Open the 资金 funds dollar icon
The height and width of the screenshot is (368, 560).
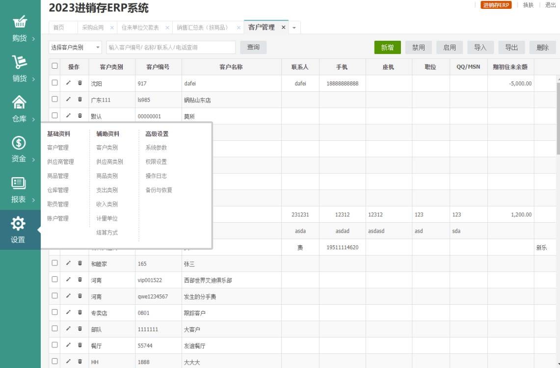click(20, 143)
